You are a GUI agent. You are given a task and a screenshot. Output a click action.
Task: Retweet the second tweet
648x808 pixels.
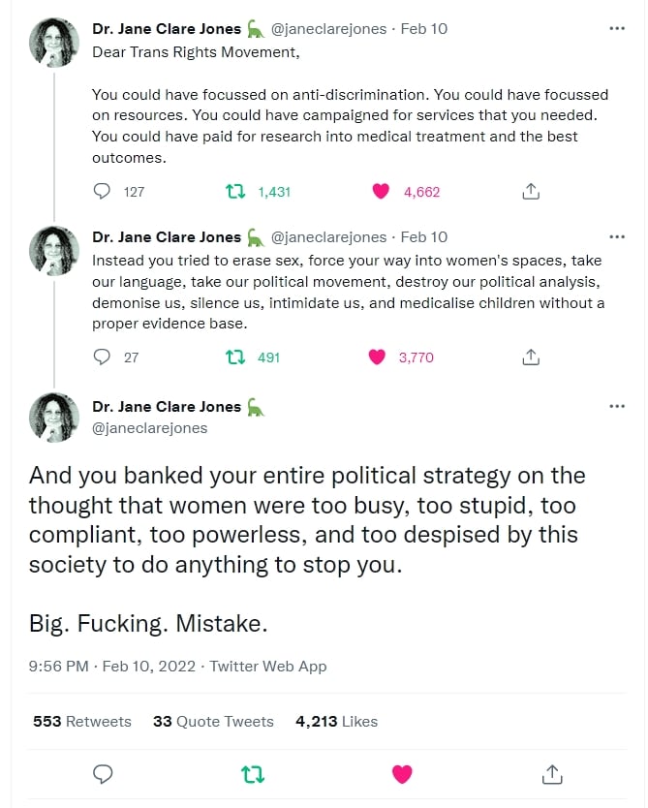234,357
